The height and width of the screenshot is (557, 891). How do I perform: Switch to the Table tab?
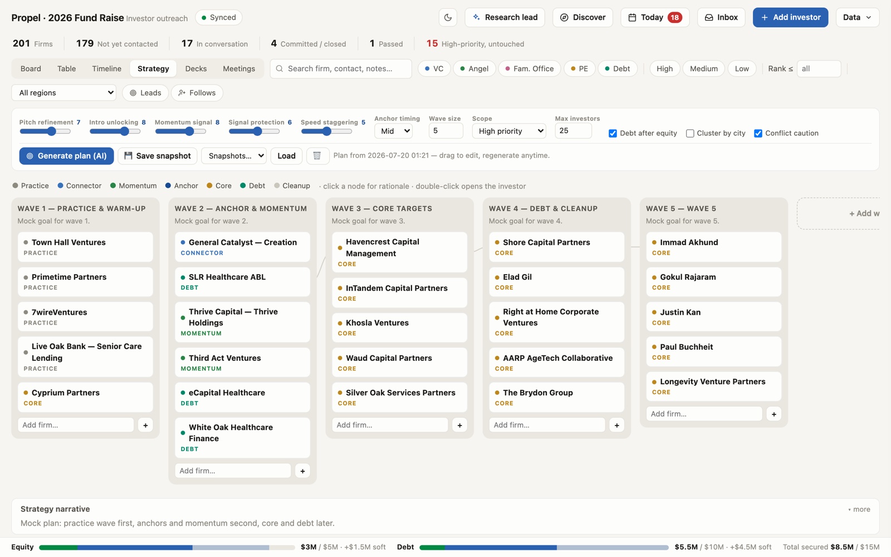(66, 69)
